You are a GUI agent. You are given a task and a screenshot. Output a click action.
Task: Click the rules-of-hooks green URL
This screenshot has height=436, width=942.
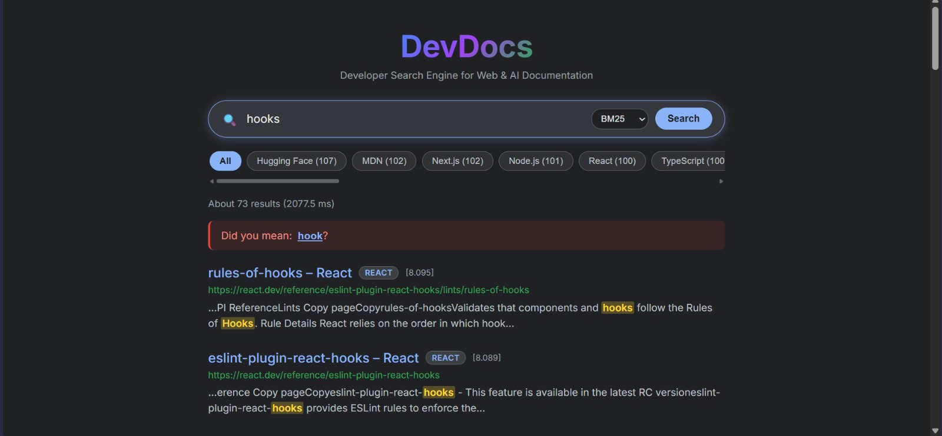(x=369, y=290)
